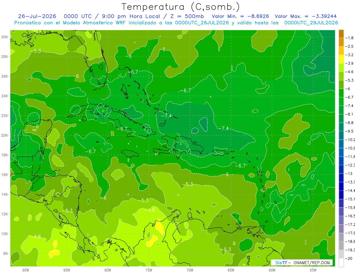This screenshot has height=274, width=355.
Task: Click the 55W longitude axis label
Action: (x=313, y=270)
